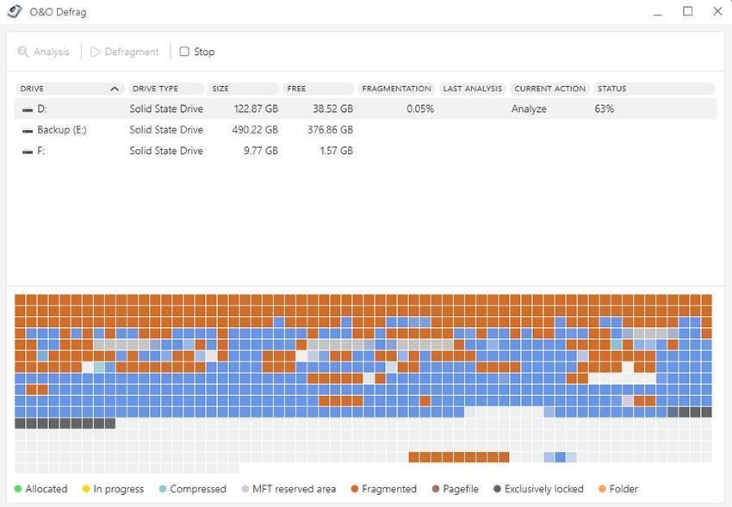Click the orange Fragmented legend dot

coord(355,489)
